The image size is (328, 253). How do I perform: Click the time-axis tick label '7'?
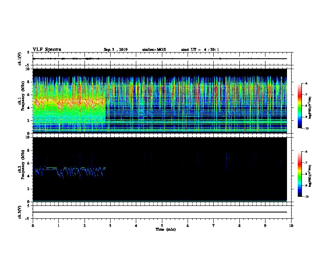214,226
